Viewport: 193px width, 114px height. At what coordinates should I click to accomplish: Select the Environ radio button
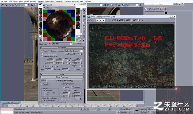(x=50, y=51)
